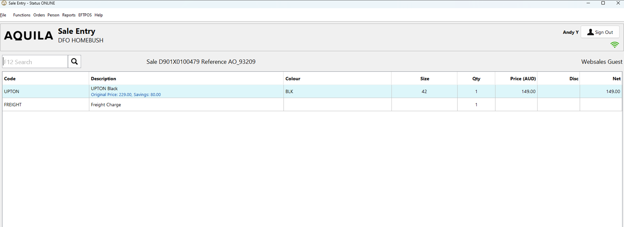Maximize the Sale Entry window
The width and height of the screenshot is (624, 227).
point(603,3)
